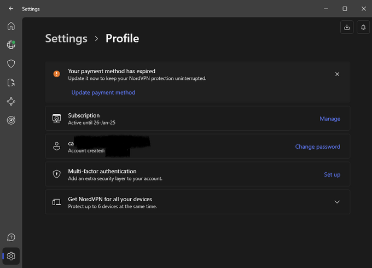Expand Get NordVPN for all your devices chevron
The image size is (372, 268).
coord(337,202)
